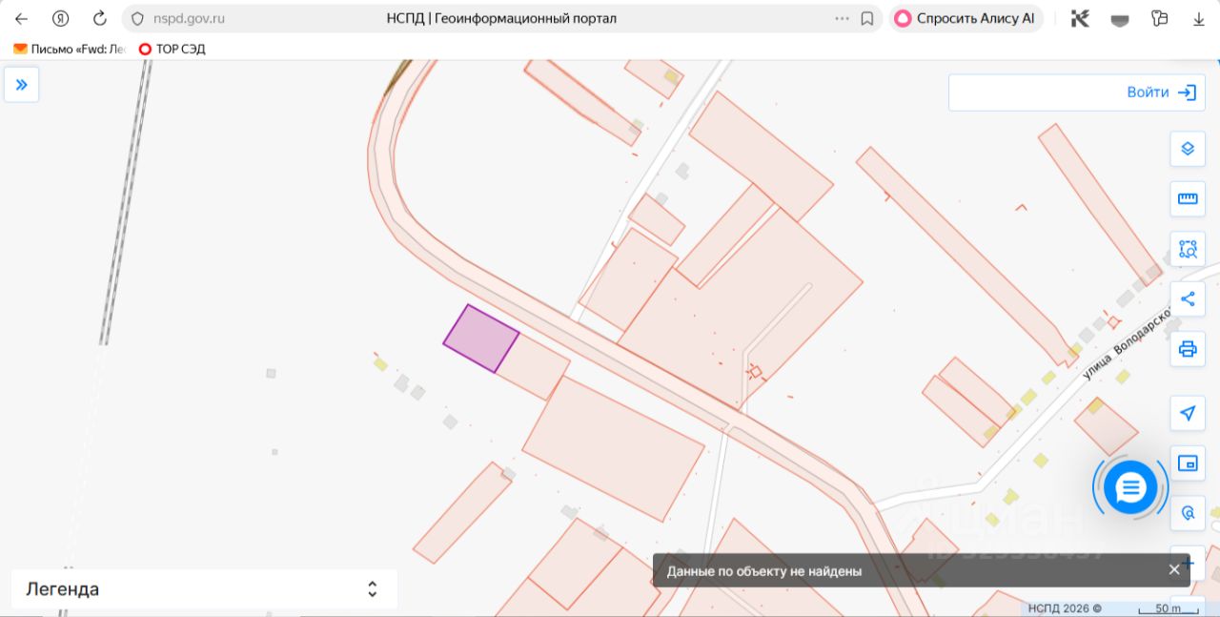Bookmark this page in browser
1220x617 pixels.
(867, 18)
